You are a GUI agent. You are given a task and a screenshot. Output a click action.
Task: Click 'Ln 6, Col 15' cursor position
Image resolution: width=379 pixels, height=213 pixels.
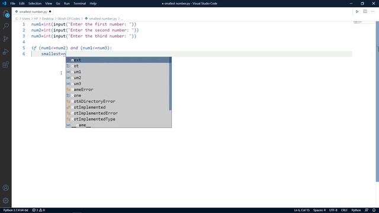coord(301,210)
